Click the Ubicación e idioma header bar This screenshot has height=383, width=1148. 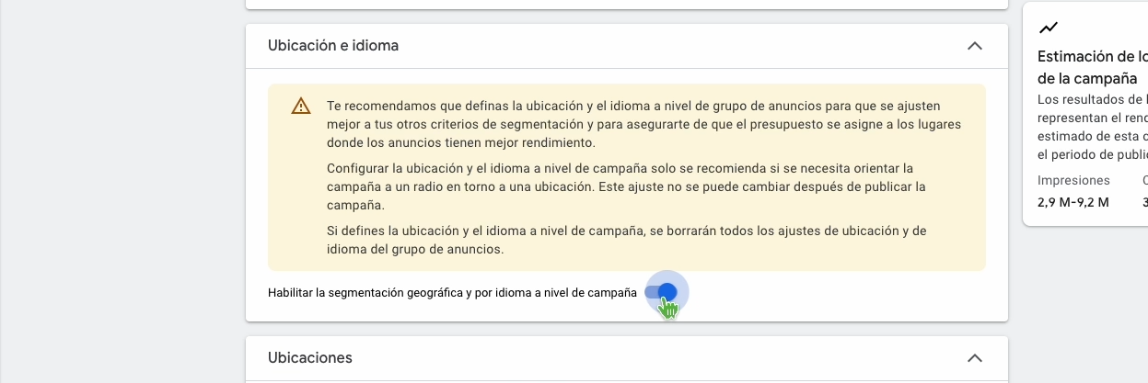point(627,46)
